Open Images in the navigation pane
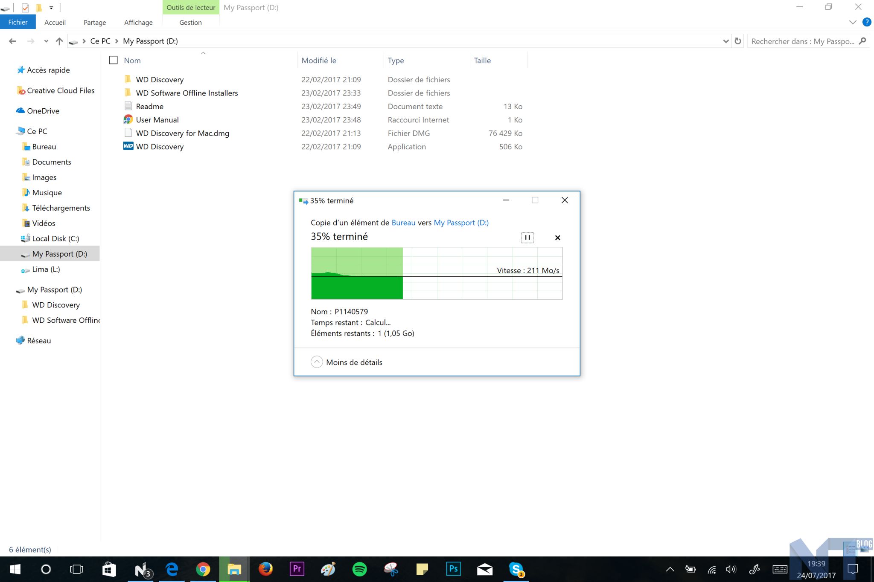 pos(44,177)
